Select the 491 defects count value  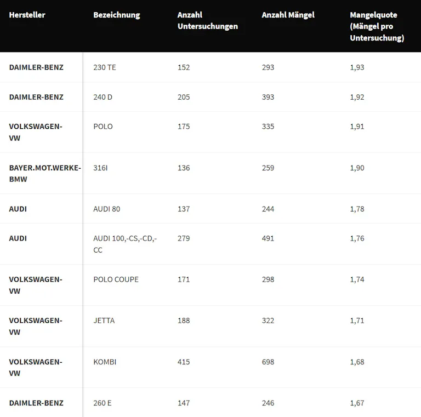(x=268, y=238)
